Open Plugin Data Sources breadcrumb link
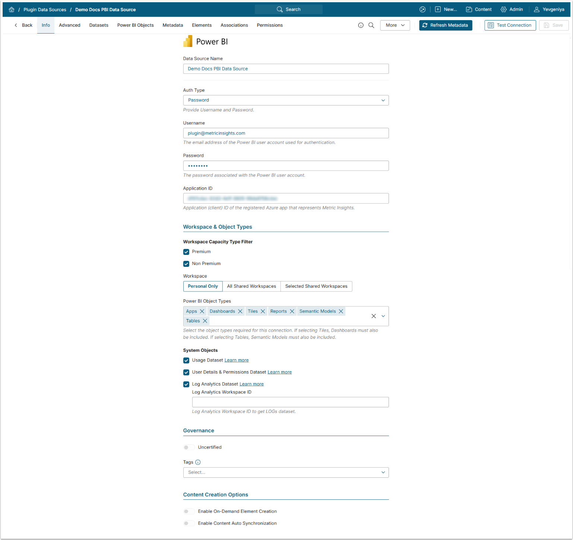This screenshot has height=540, width=573. tap(45, 10)
